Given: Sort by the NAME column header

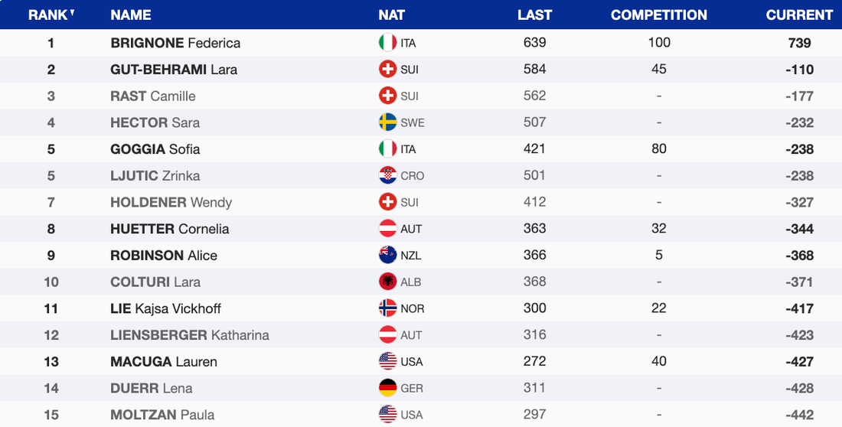Looking at the screenshot, I should pos(130,15).
